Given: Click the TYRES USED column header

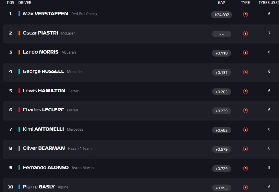Looking at the screenshot, I should (x=269, y=3).
